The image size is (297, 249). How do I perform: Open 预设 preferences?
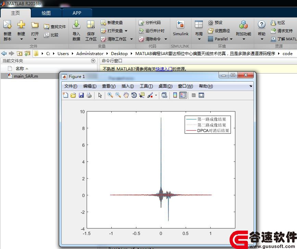pos(215,23)
